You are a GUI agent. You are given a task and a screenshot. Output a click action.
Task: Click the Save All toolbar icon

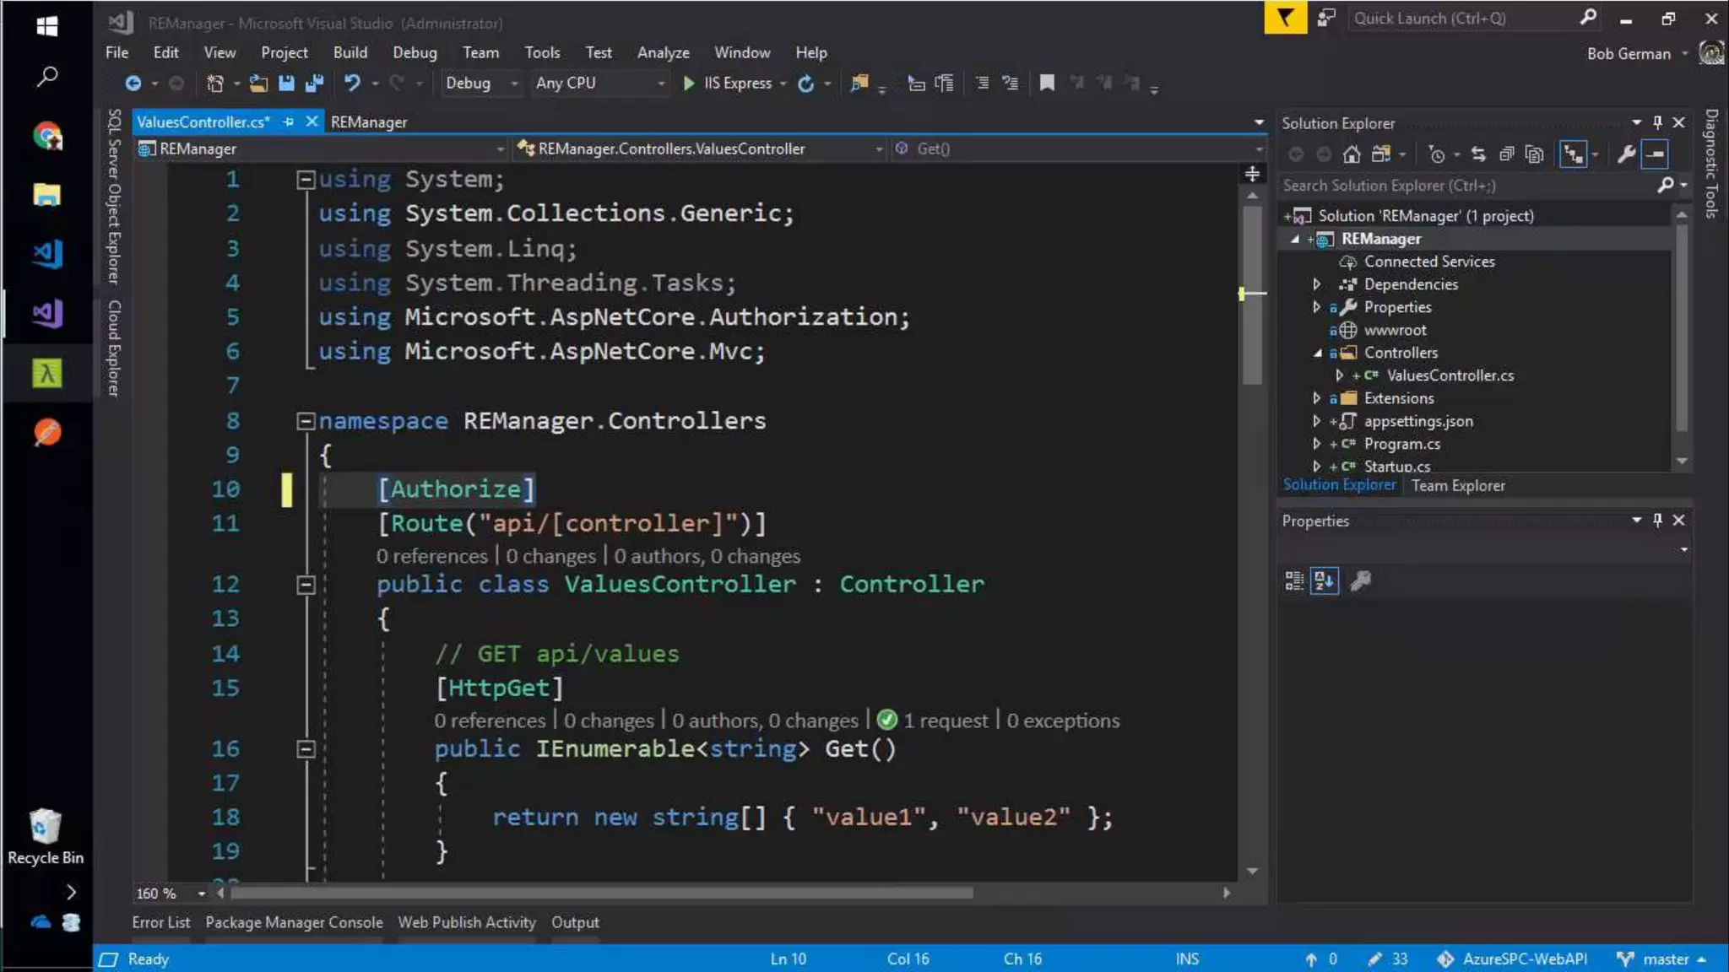click(x=314, y=83)
